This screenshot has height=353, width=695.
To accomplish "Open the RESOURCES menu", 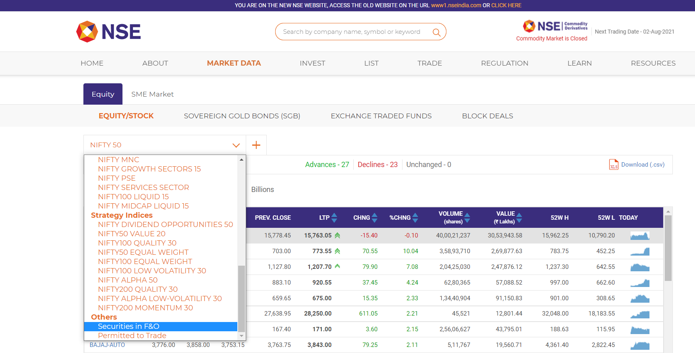I will point(654,63).
